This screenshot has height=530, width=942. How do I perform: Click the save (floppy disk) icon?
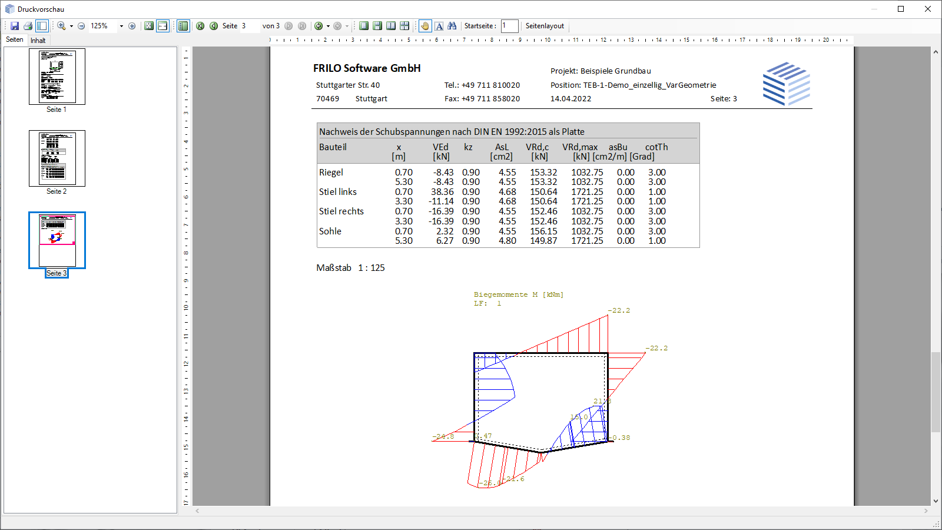[15, 26]
